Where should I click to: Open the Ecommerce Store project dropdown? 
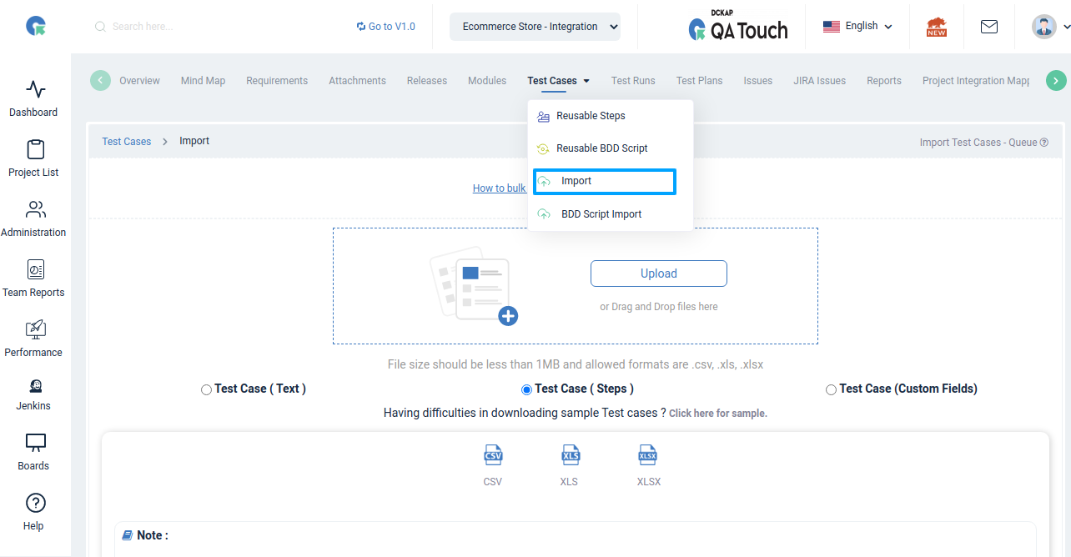pos(535,27)
